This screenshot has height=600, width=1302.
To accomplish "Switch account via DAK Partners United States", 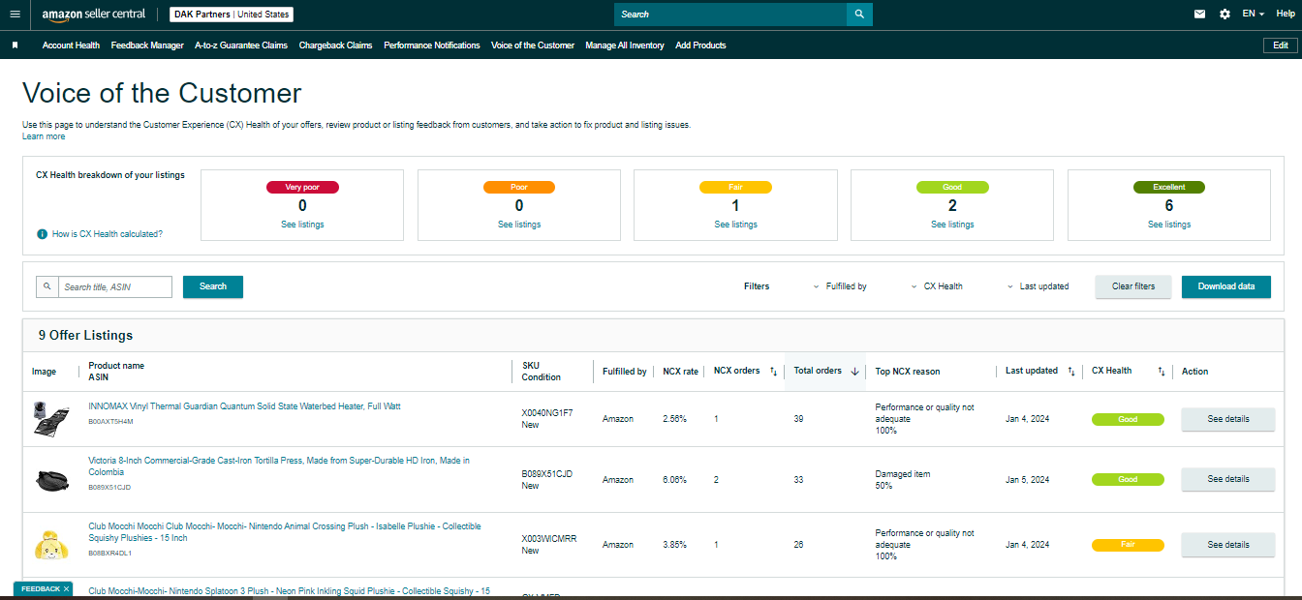I will coord(232,15).
